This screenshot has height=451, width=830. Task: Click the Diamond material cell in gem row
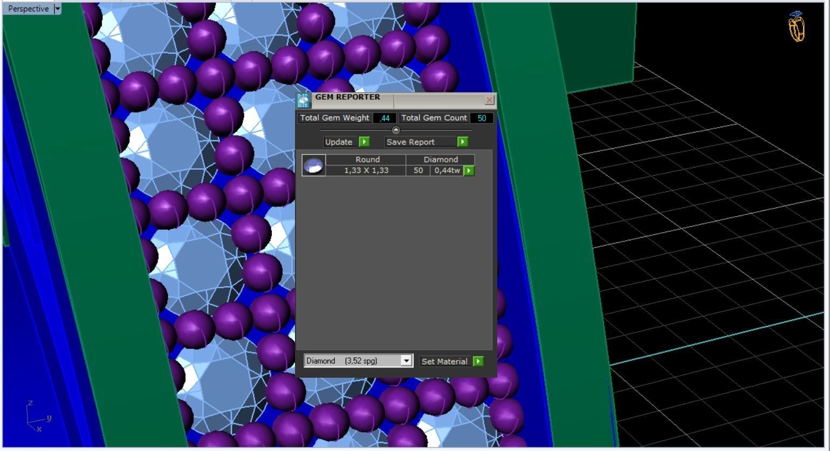click(x=441, y=159)
